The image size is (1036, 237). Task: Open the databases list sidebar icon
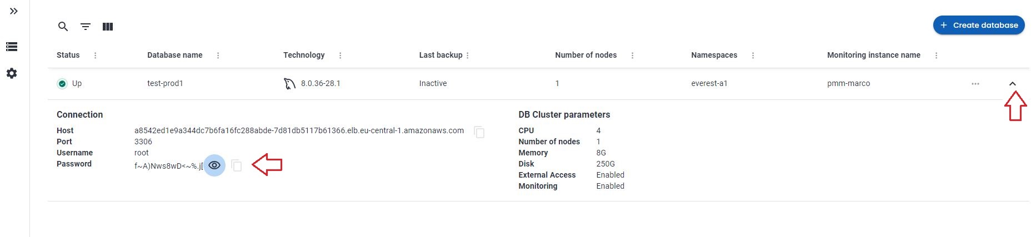pyautogui.click(x=12, y=47)
